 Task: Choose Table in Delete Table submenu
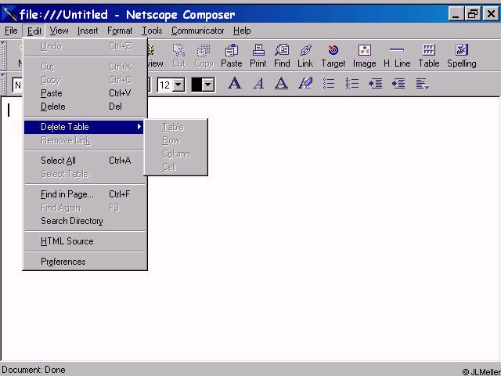(x=176, y=127)
